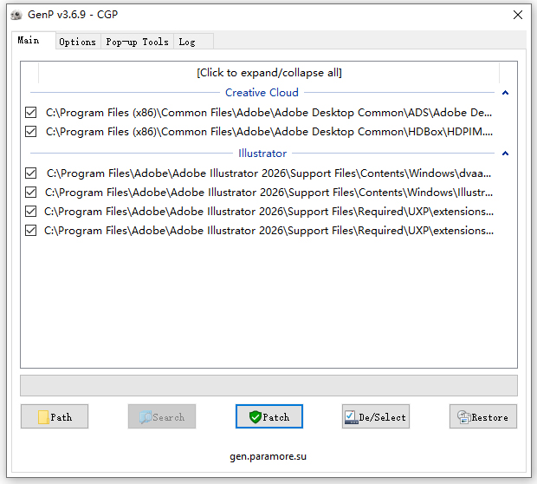Collapse the Creative Cloud group chevron
Screen dimensions: 537x484
[x=505, y=93]
